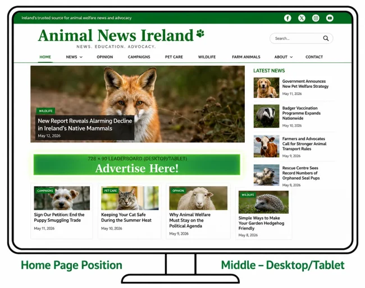Click the Wildlife tag on hedgehog card

(248, 195)
